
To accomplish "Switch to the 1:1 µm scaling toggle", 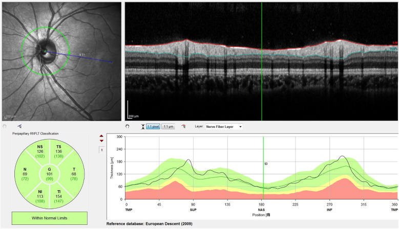I will (168, 126).
